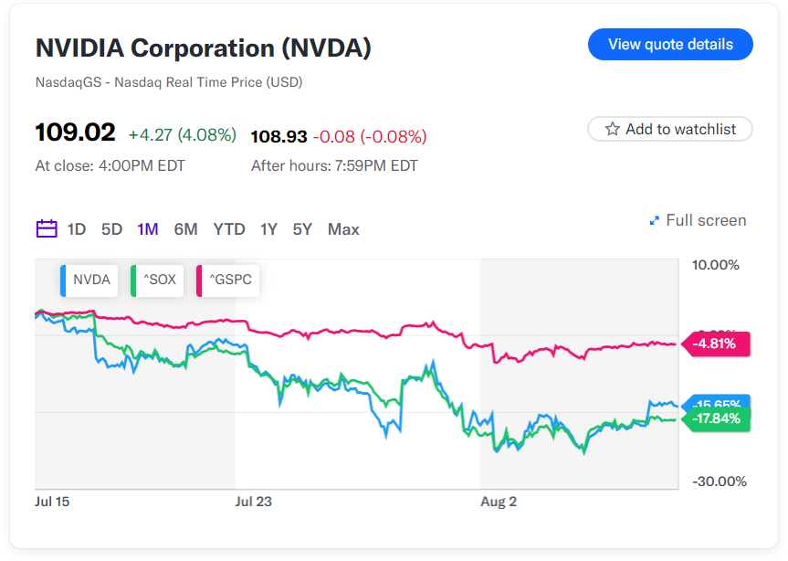Viewport: 788px width, 561px height.
Task: Select the Full screen expand icon
Action: 654,220
